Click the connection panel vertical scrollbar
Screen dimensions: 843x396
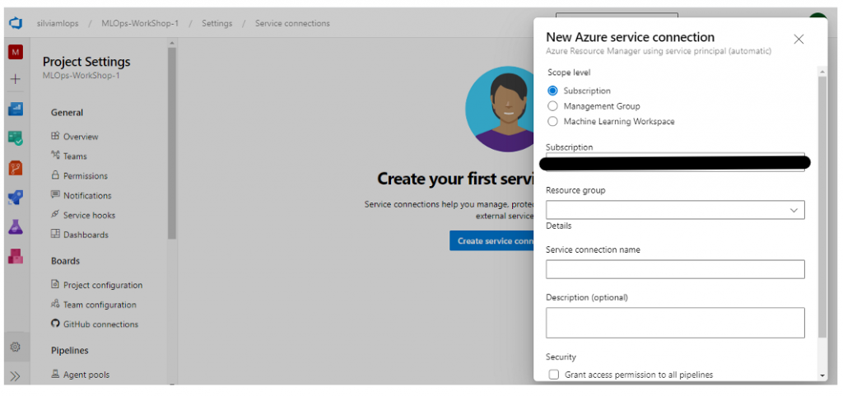point(822,207)
